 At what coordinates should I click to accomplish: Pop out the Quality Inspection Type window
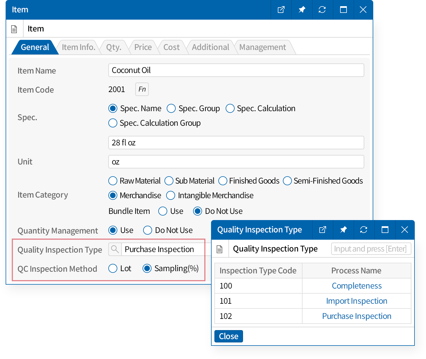point(323,230)
